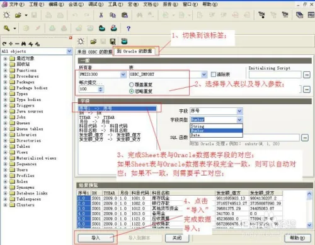Click the 帮助 button at bottom right
Screen dimensions: 315x245
click(x=297, y=238)
